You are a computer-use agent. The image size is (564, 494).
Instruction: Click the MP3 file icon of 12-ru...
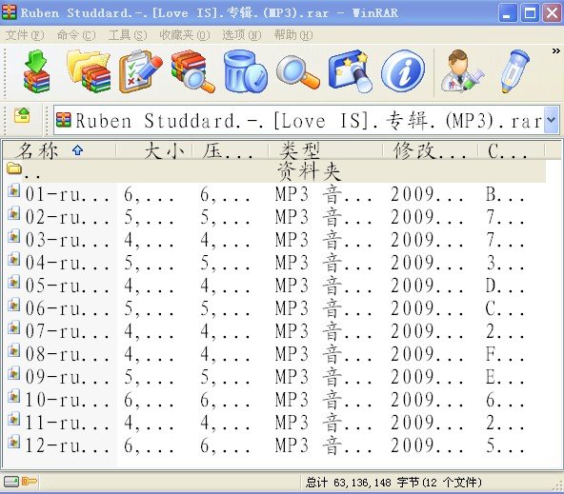pos(14,442)
